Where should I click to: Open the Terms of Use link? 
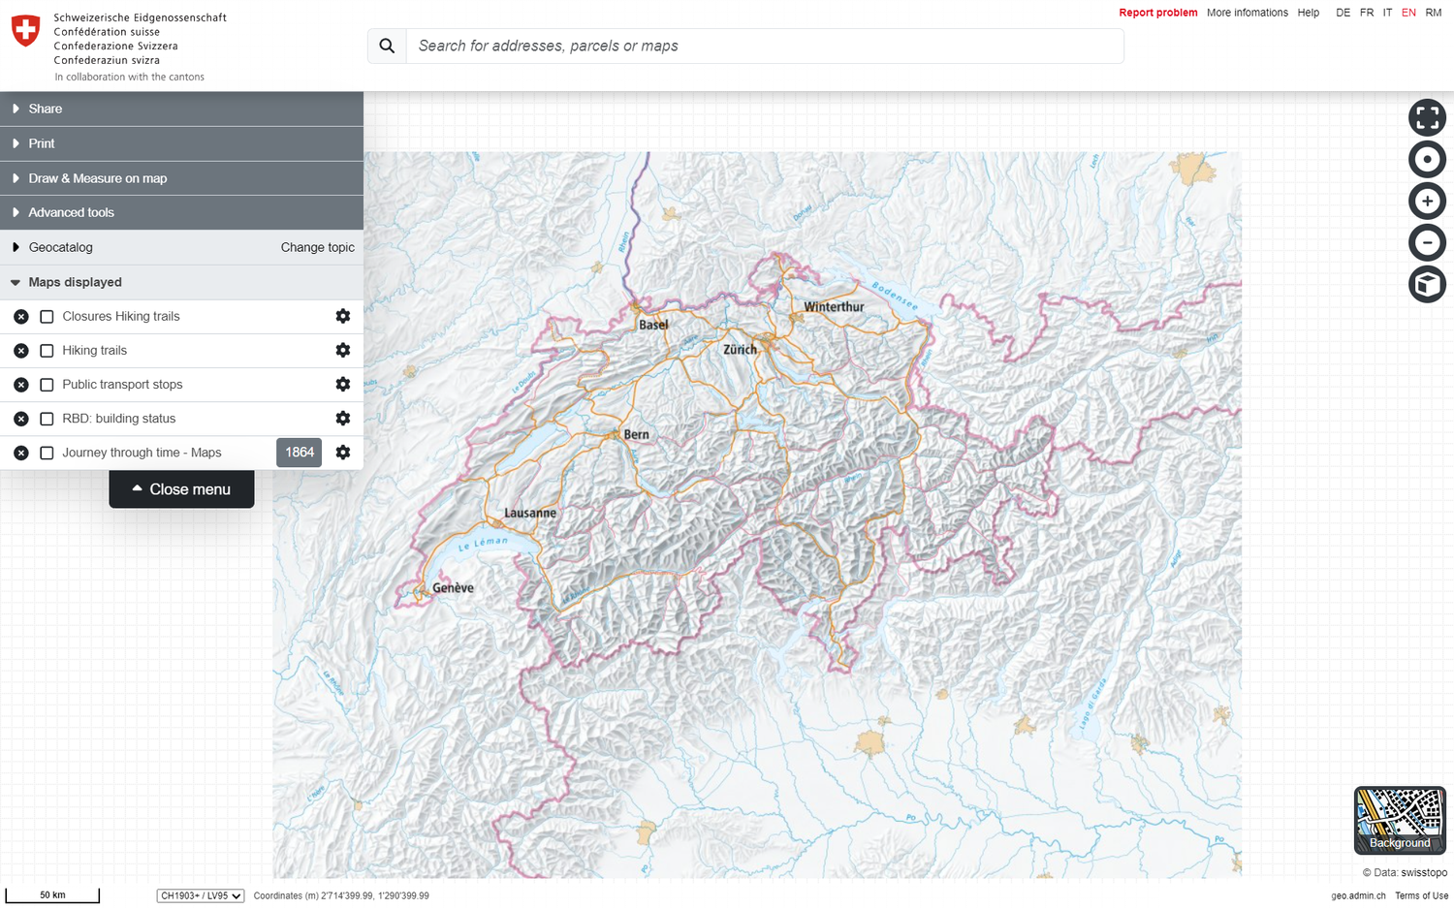(1420, 895)
